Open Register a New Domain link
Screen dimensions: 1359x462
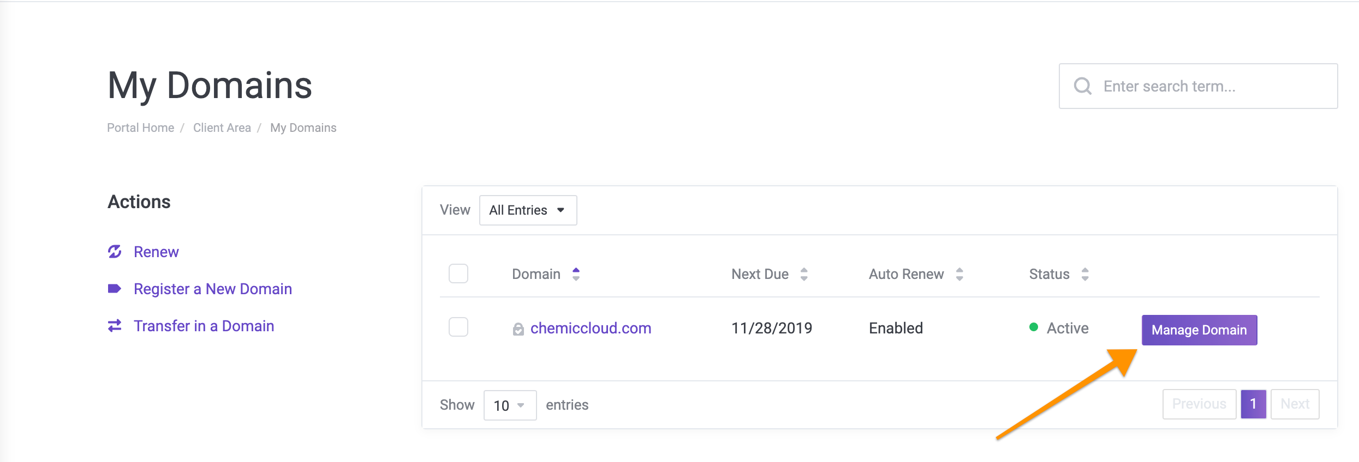point(213,289)
